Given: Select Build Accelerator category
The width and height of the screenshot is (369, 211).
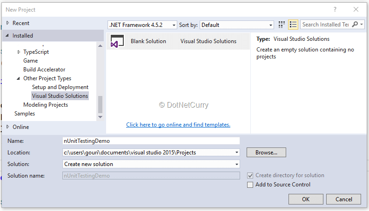Looking at the screenshot, I should (x=44, y=70).
